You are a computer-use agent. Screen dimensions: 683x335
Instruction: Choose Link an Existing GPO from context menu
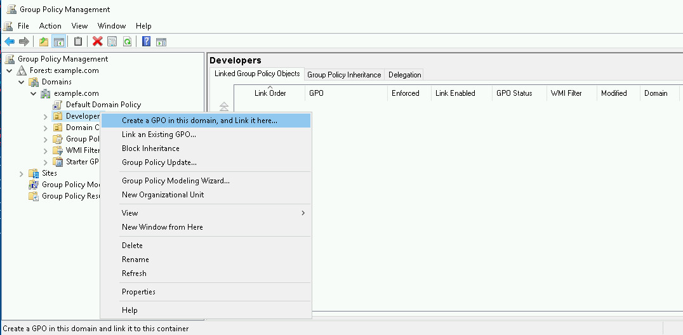pyautogui.click(x=206, y=135)
